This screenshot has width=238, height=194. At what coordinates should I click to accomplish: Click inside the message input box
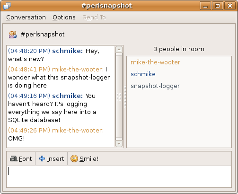[119, 176]
